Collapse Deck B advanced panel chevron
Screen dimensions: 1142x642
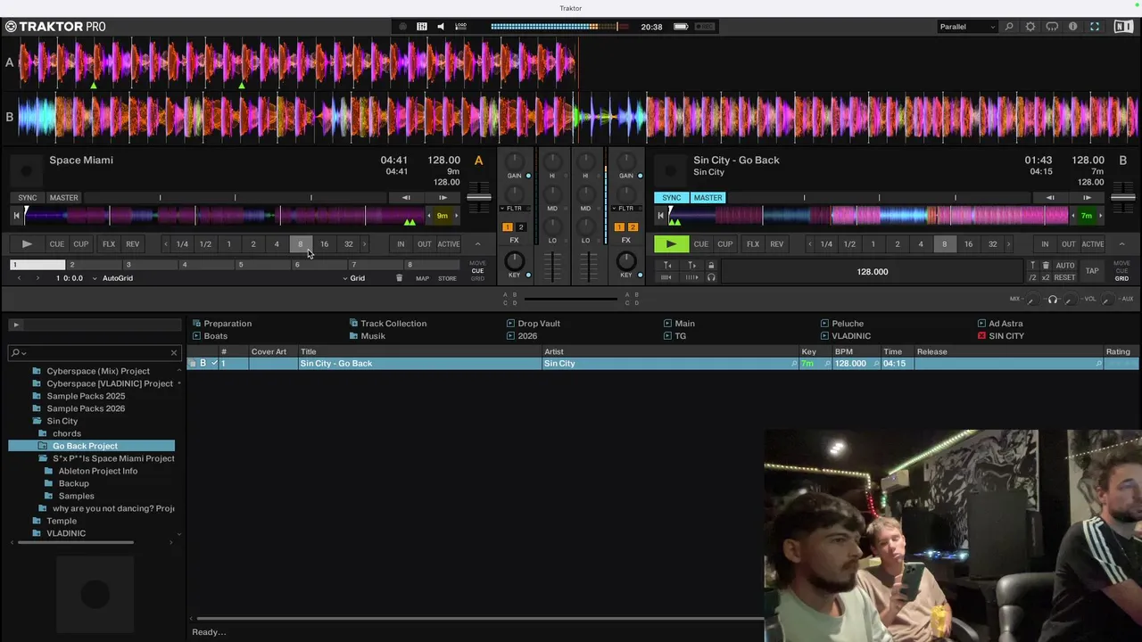pyautogui.click(x=1121, y=244)
